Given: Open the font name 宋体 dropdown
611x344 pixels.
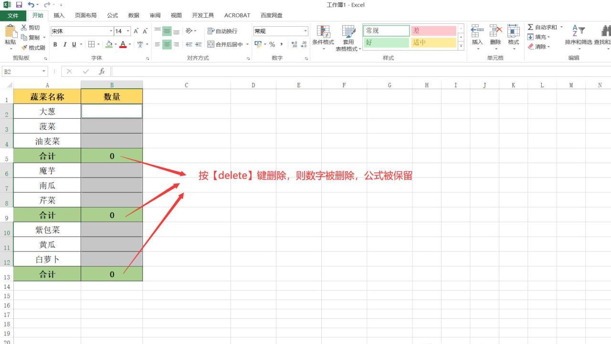Looking at the screenshot, I should pos(112,31).
